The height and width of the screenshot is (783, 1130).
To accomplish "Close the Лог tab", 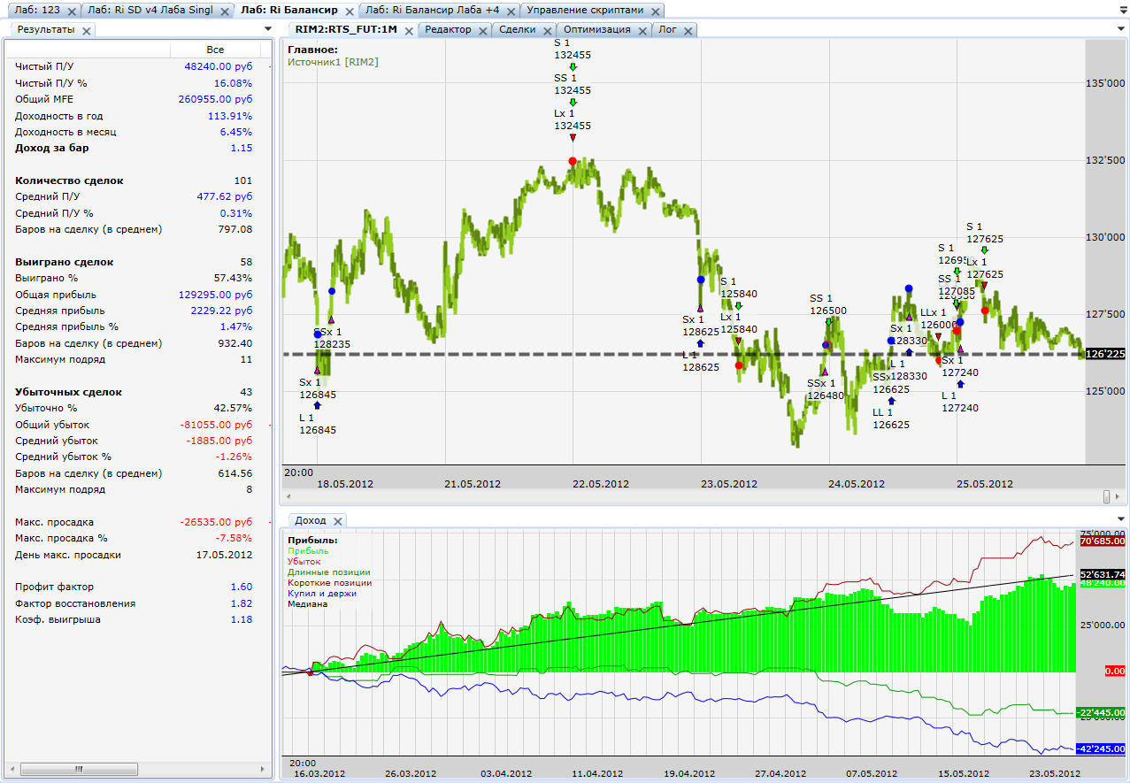I will pos(689,30).
